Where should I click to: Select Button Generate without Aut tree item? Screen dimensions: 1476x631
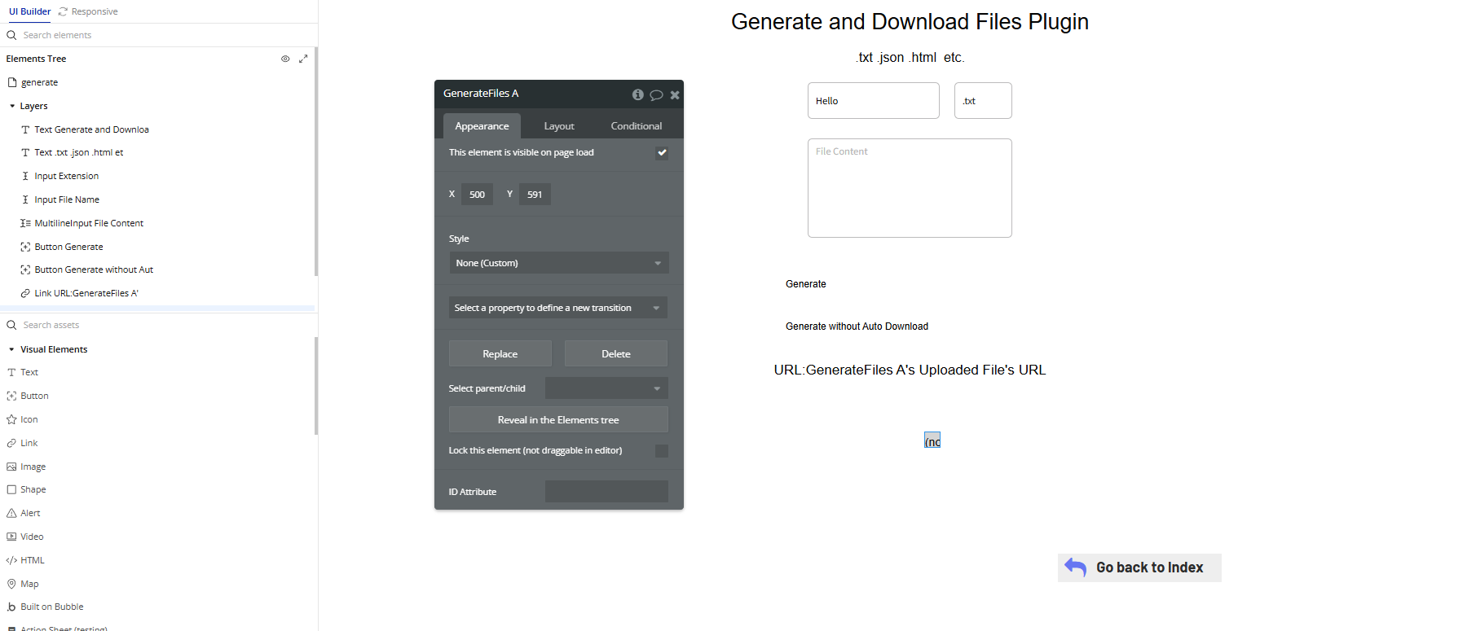(94, 269)
